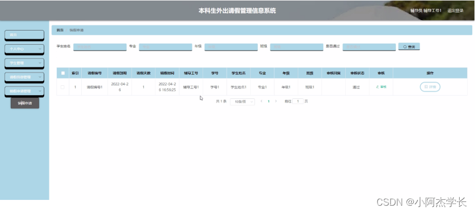Click the 审核回复 column header

[334, 73]
